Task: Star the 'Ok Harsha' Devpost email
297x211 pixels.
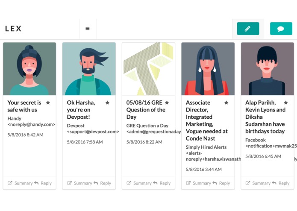Action: pyautogui.click(x=107, y=103)
